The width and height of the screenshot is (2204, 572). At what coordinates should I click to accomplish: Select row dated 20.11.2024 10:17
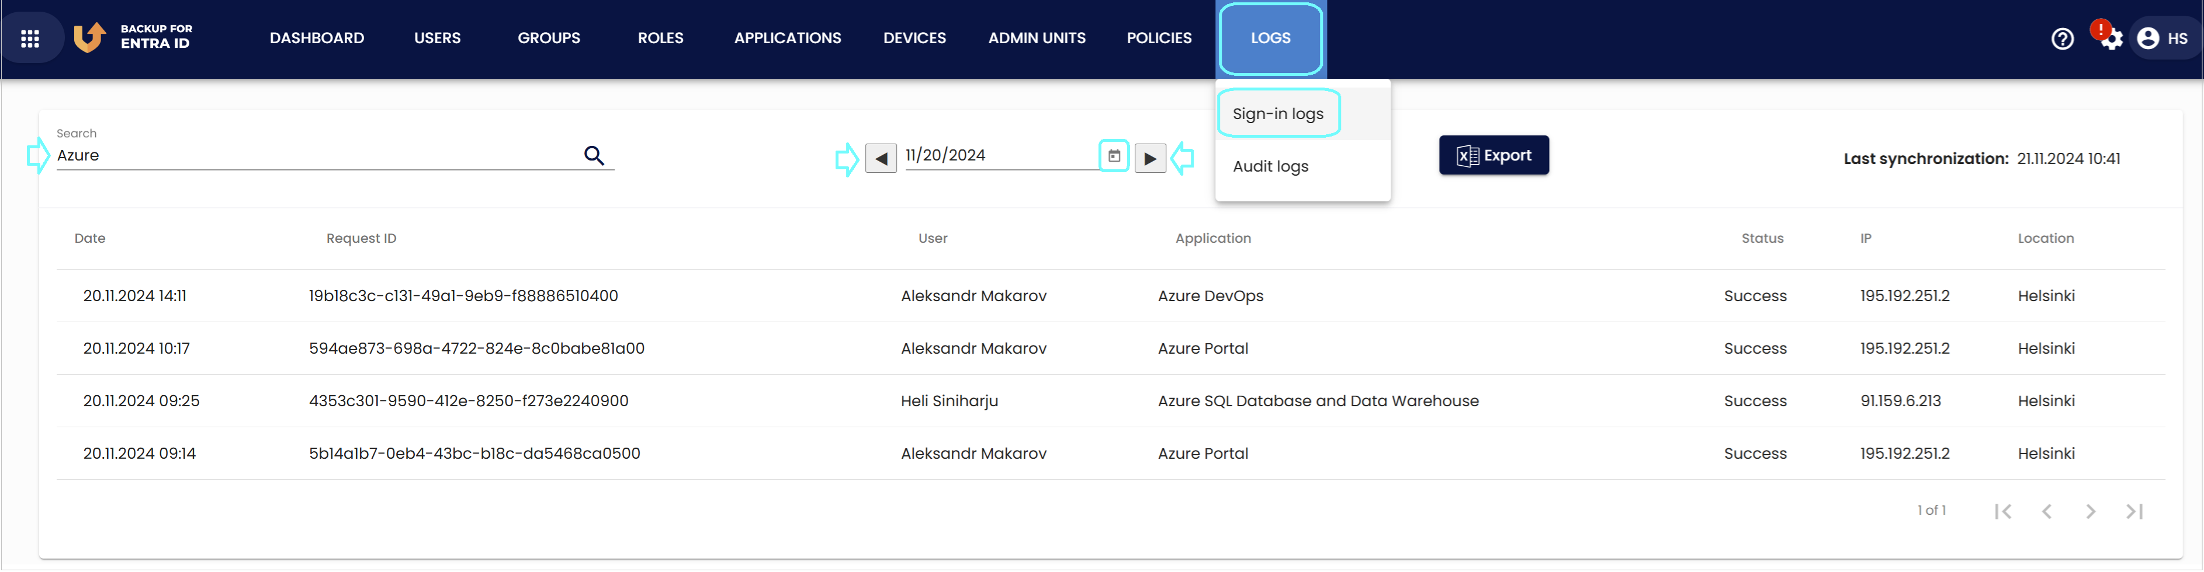pyautogui.click(x=1111, y=349)
